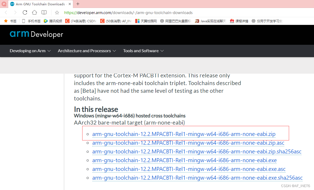This screenshot has width=314, height=190.
Task: Open the browser home page icon
Action: [34, 12]
